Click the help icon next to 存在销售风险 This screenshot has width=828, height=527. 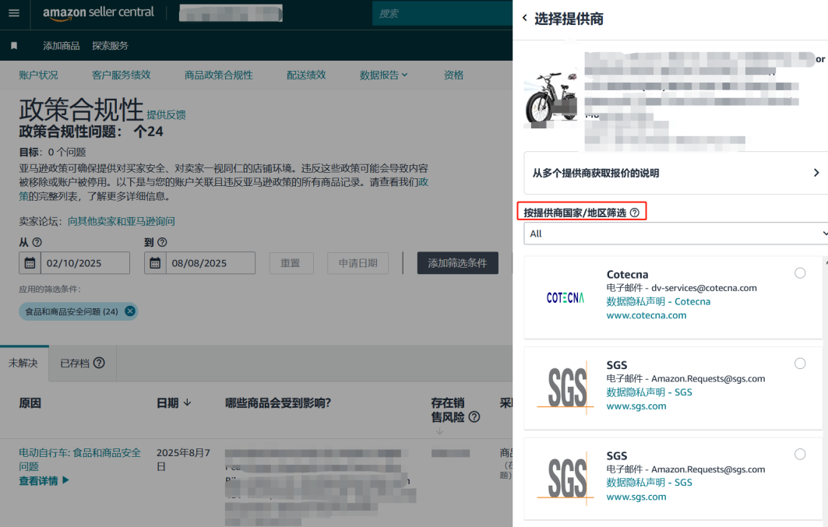pos(476,418)
